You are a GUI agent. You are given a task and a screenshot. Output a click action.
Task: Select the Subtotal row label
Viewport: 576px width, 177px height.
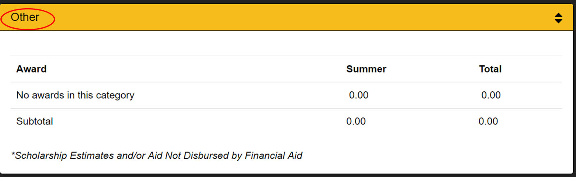pos(35,121)
